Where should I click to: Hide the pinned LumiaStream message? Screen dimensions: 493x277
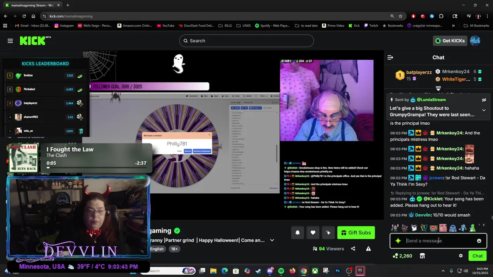(x=484, y=100)
